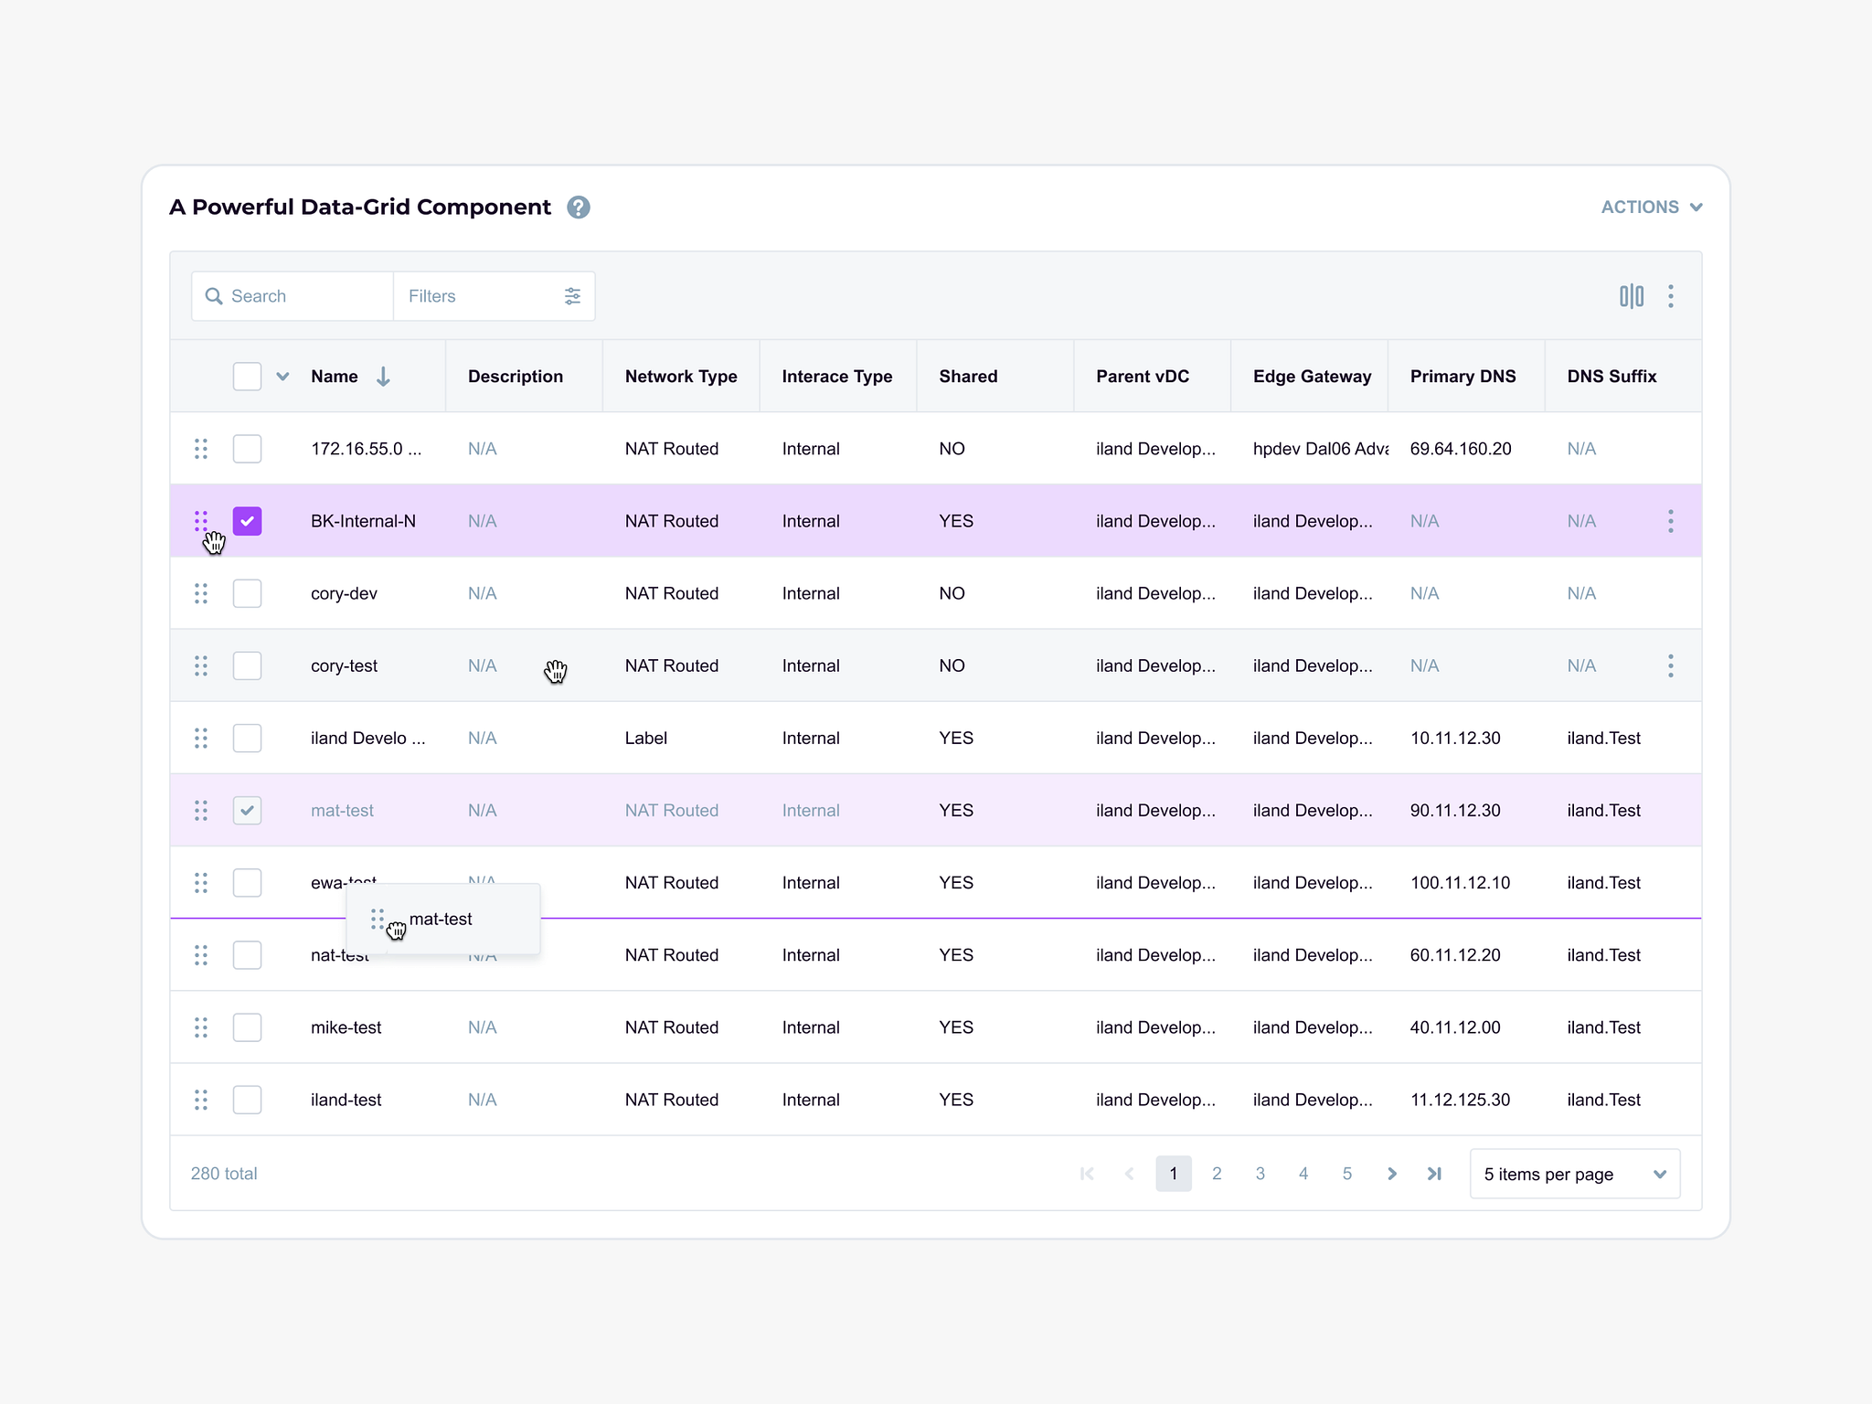1872x1404 pixels.
Task: Click the Name sort direction arrow
Action: [383, 376]
